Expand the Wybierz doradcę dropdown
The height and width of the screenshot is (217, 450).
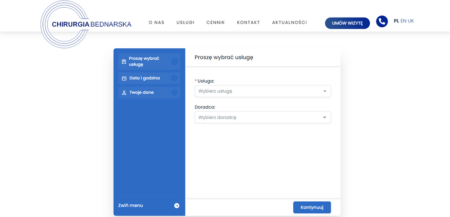(262, 118)
